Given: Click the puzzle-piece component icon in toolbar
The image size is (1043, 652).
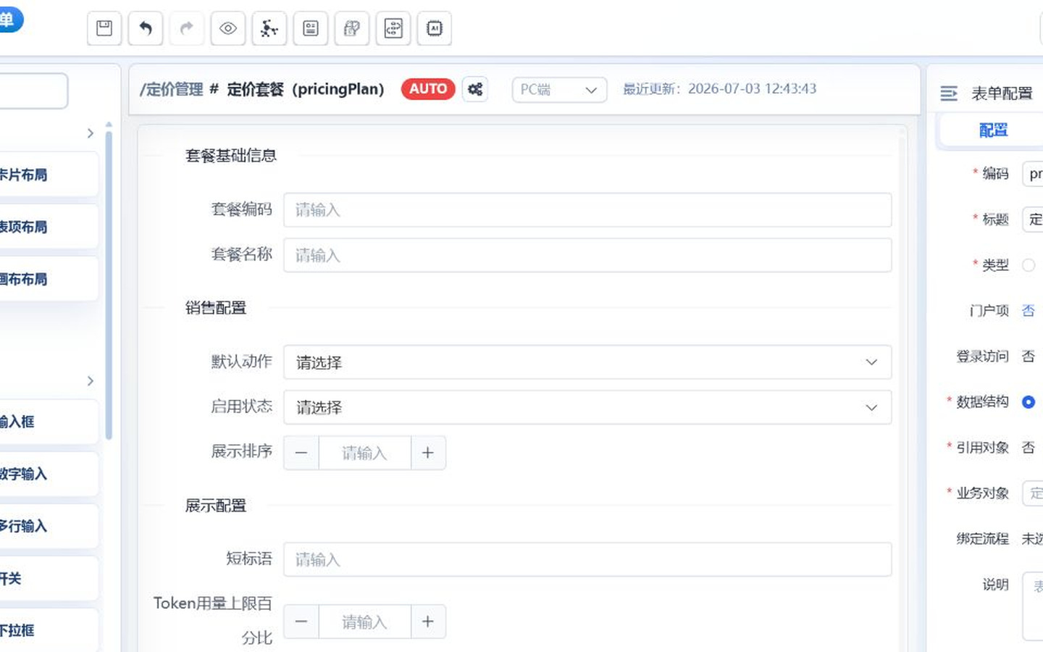Looking at the screenshot, I should [352, 28].
